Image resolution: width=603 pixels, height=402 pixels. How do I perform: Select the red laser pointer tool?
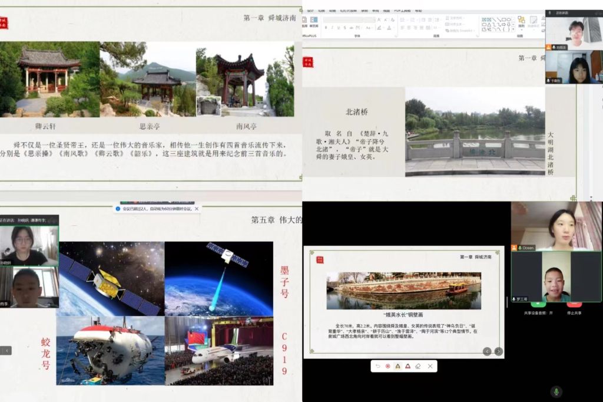pos(388,366)
